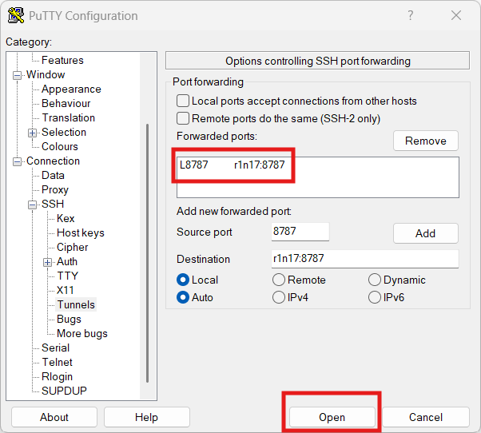Select the Serial category in tree

click(x=55, y=348)
